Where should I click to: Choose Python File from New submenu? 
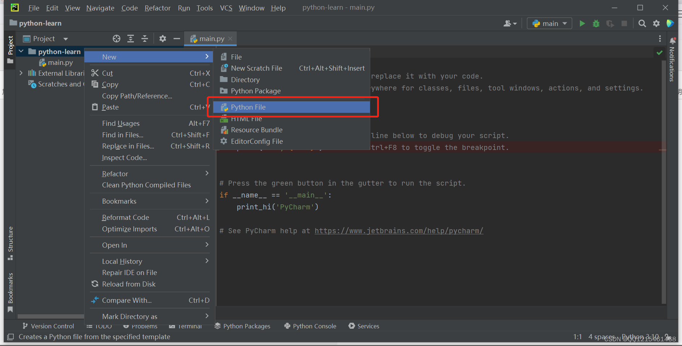point(292,107)
